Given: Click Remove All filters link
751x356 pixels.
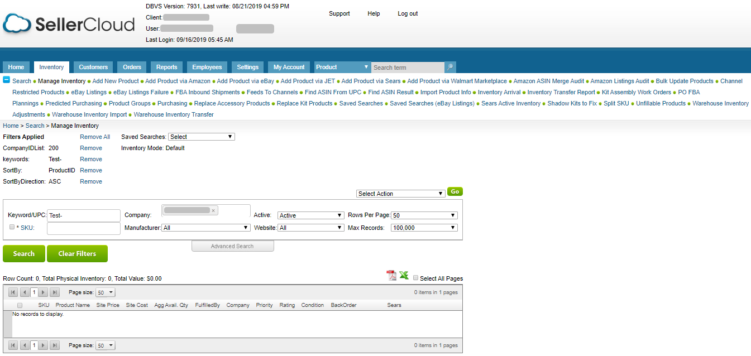Looking at the screenshot, I should click(x=95, y=137).
